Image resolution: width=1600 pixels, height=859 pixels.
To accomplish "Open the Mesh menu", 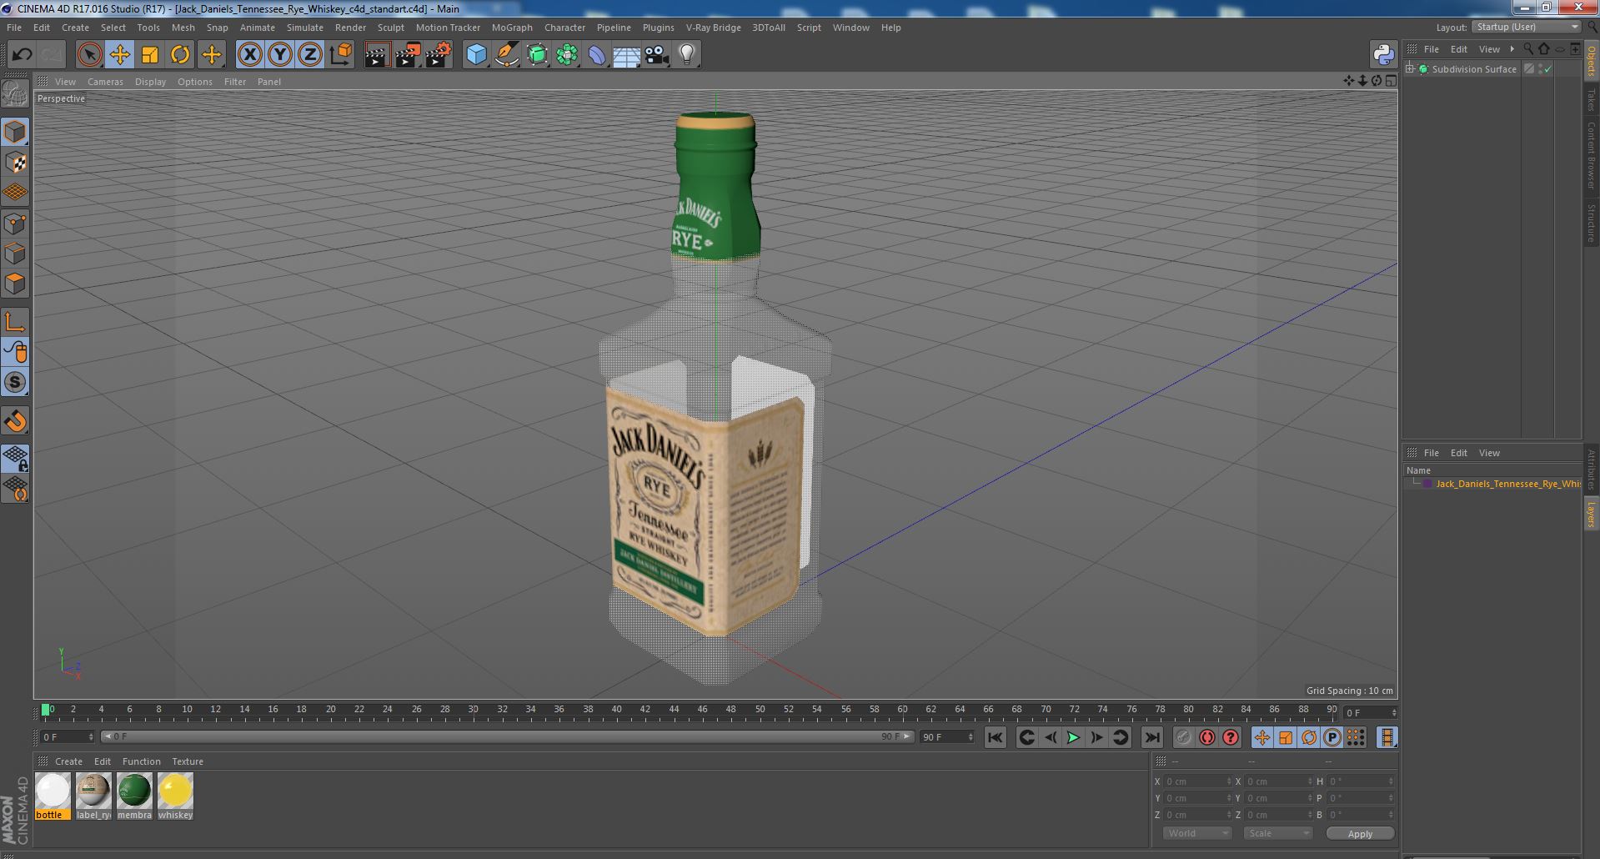I will pos(183,28).
